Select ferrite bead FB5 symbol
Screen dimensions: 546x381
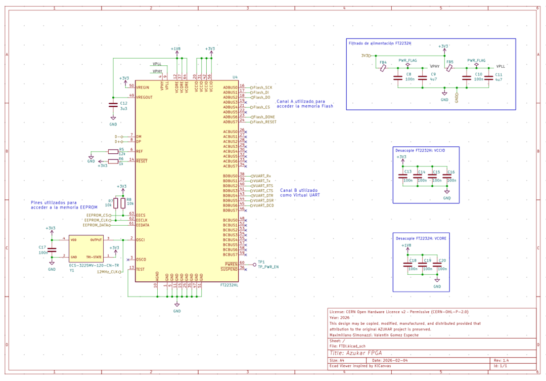pyautogui.click(x=449, y=68)
